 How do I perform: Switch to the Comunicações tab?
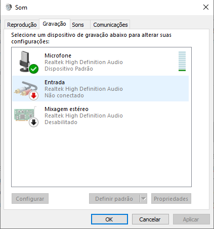click(x=110, y=25)
